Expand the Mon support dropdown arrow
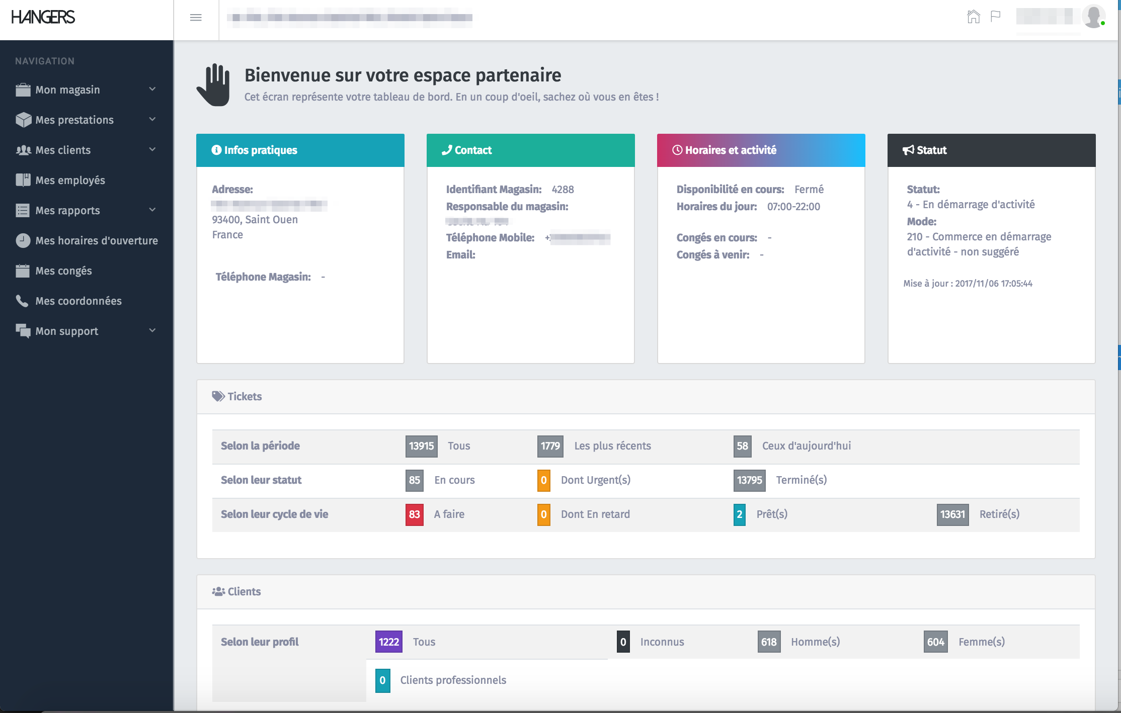The image size is (1121, 713). [152, 331]
